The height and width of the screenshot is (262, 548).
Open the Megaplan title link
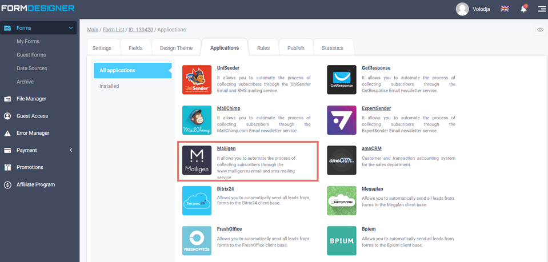point(373,188)
